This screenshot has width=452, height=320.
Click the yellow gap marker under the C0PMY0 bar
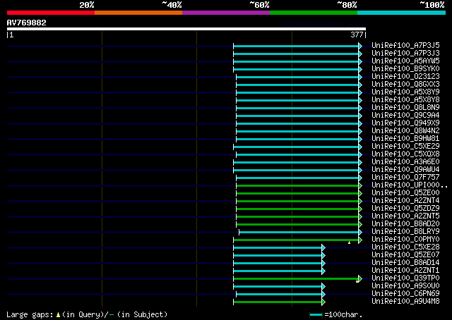click(x=349, y=243)
